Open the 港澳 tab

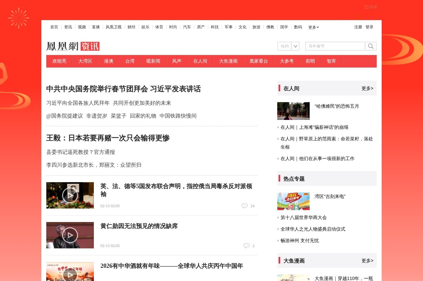coord(109,61)
